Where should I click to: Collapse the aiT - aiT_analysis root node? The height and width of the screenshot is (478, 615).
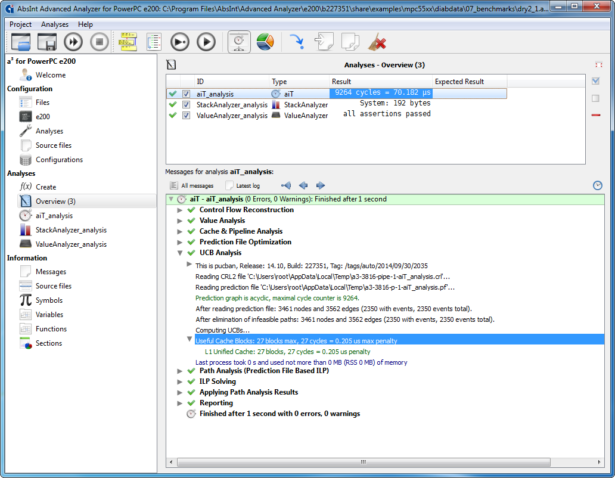(x=171, y=199)
